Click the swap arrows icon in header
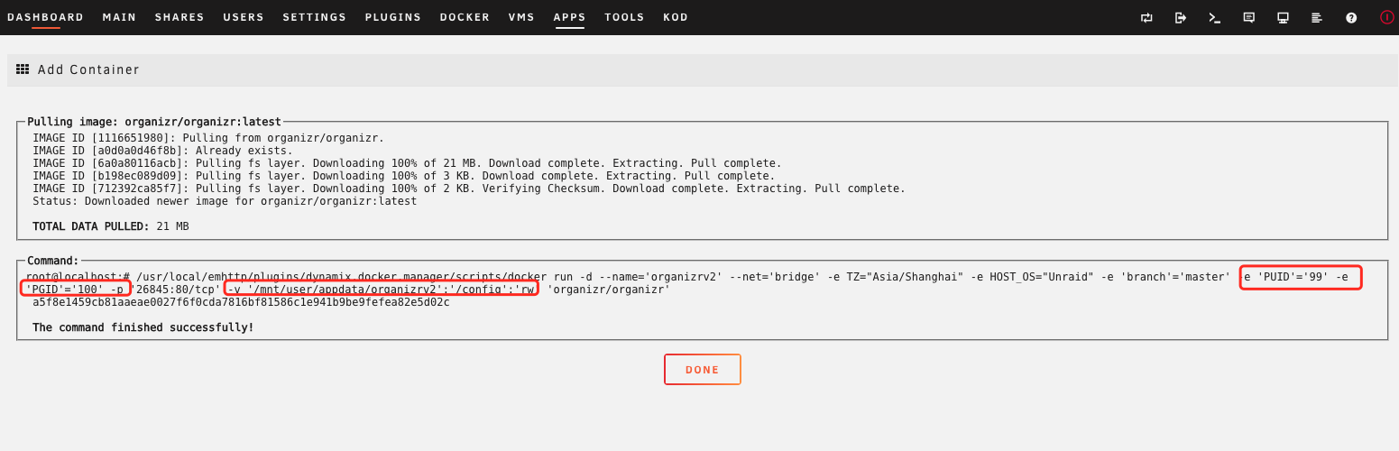1399x451 pixels. click(1146, 17)
